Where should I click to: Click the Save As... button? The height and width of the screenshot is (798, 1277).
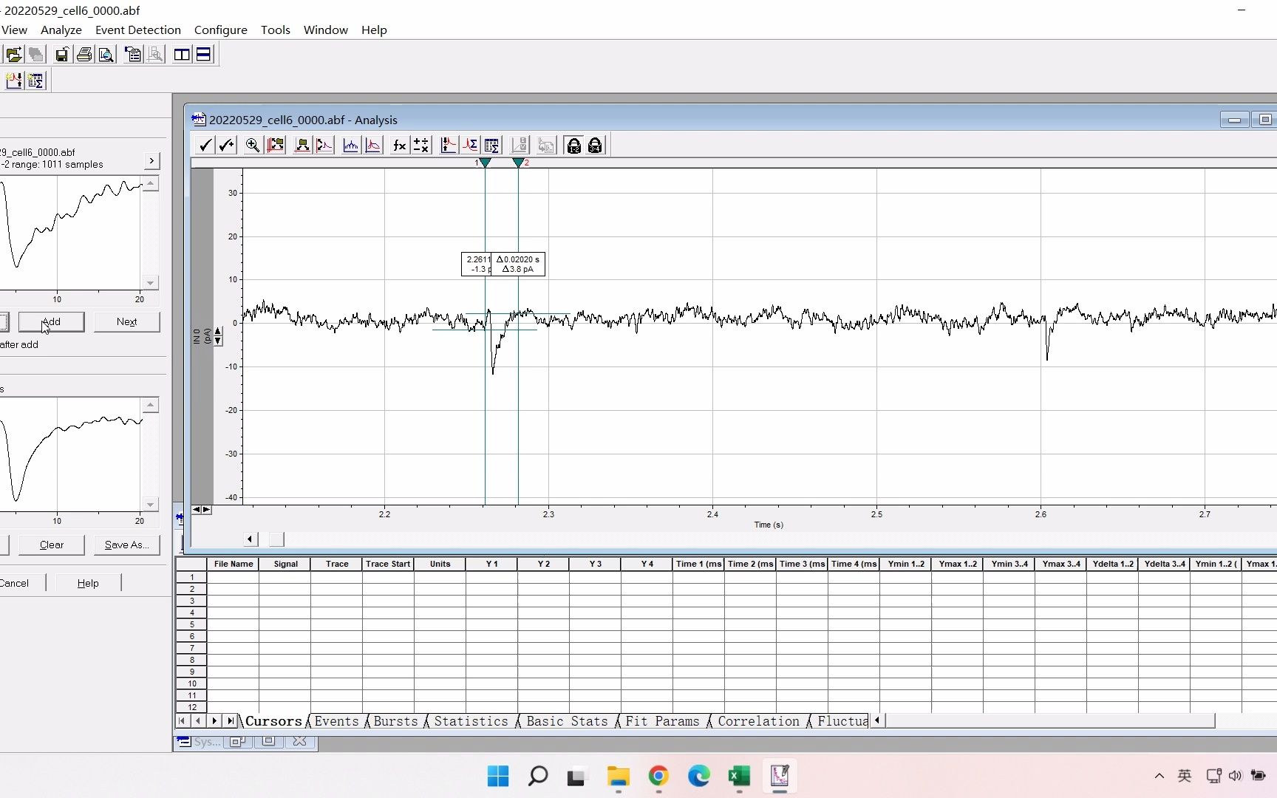(x=126, y=545)
